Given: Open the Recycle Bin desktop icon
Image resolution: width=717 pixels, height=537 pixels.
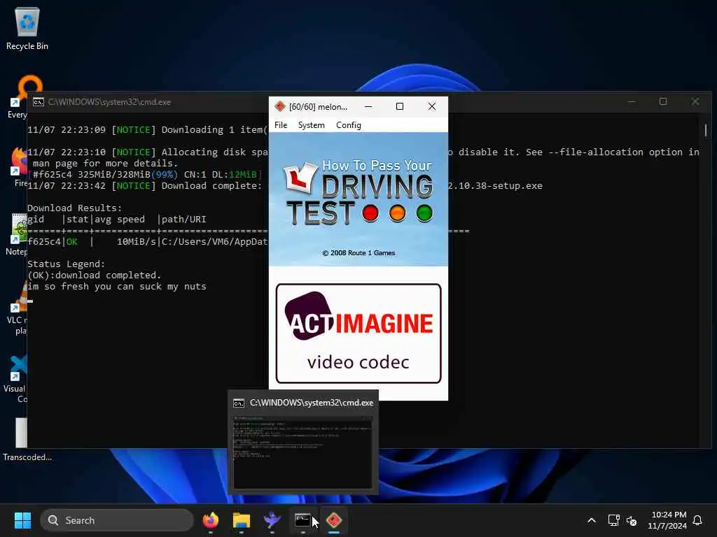Looking at the screenshot, I should (27, 28).
